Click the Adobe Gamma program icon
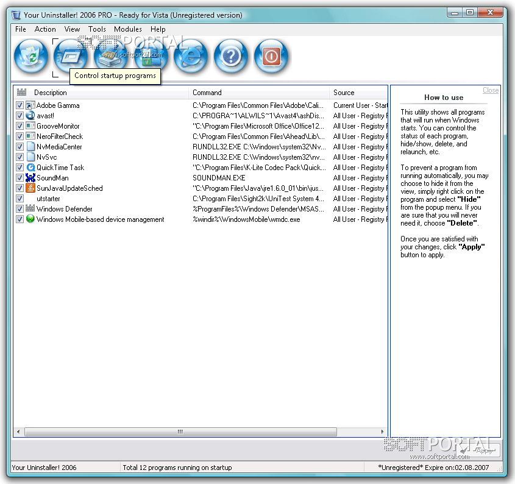The width and height of the screenshot is (515, 484). pos(30,105)
